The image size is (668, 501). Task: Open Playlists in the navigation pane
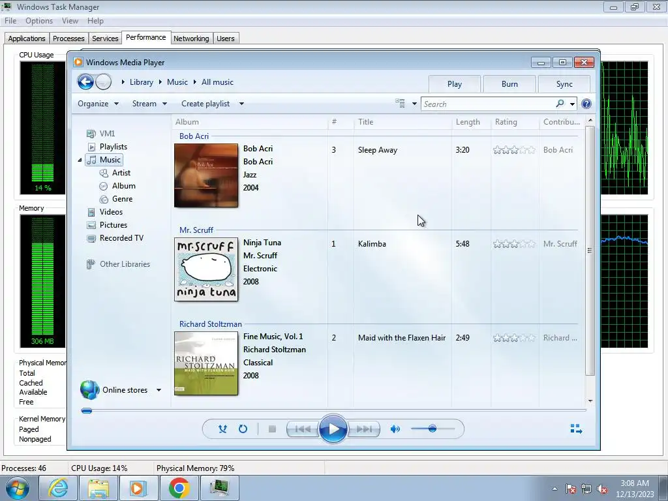point(114,147)
